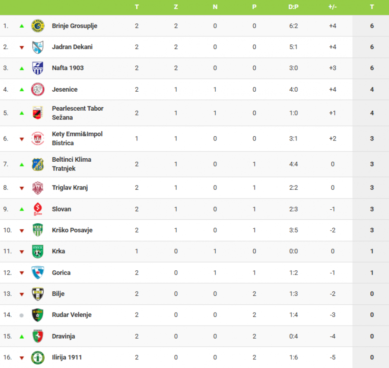Click the grey dot indicator beside Rudar Velenje
This screenshot has height=368, width=389.
click(x=22, y=315)
